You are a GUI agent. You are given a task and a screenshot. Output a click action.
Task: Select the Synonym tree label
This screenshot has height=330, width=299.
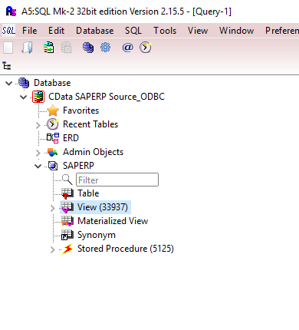point(97,235)
